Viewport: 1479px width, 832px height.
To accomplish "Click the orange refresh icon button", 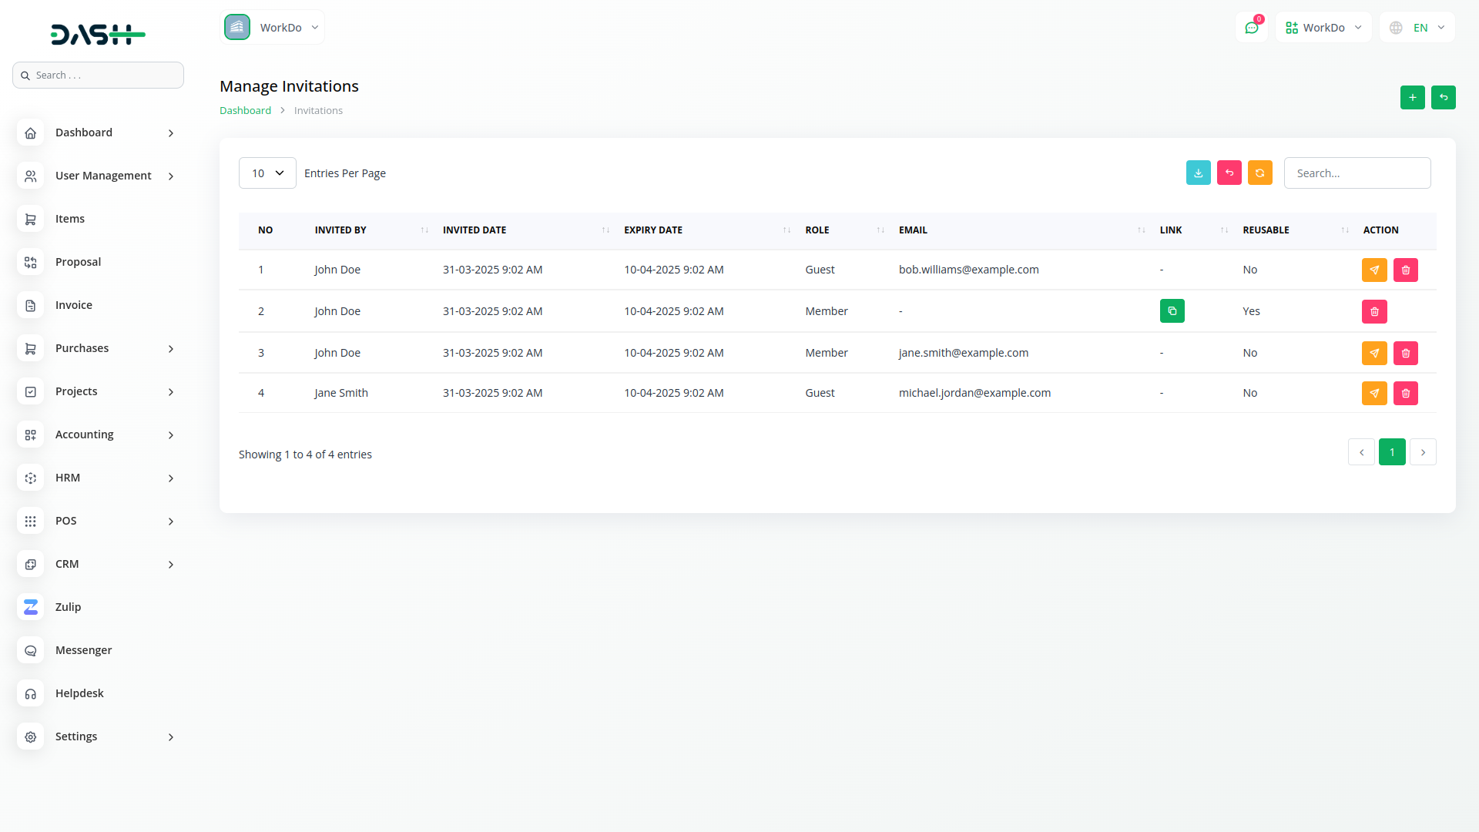I will click(1259, 173).
